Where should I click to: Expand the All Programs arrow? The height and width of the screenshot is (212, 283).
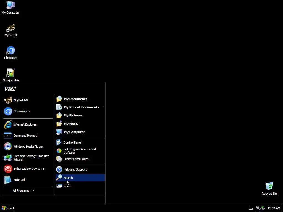click(33, 190)
